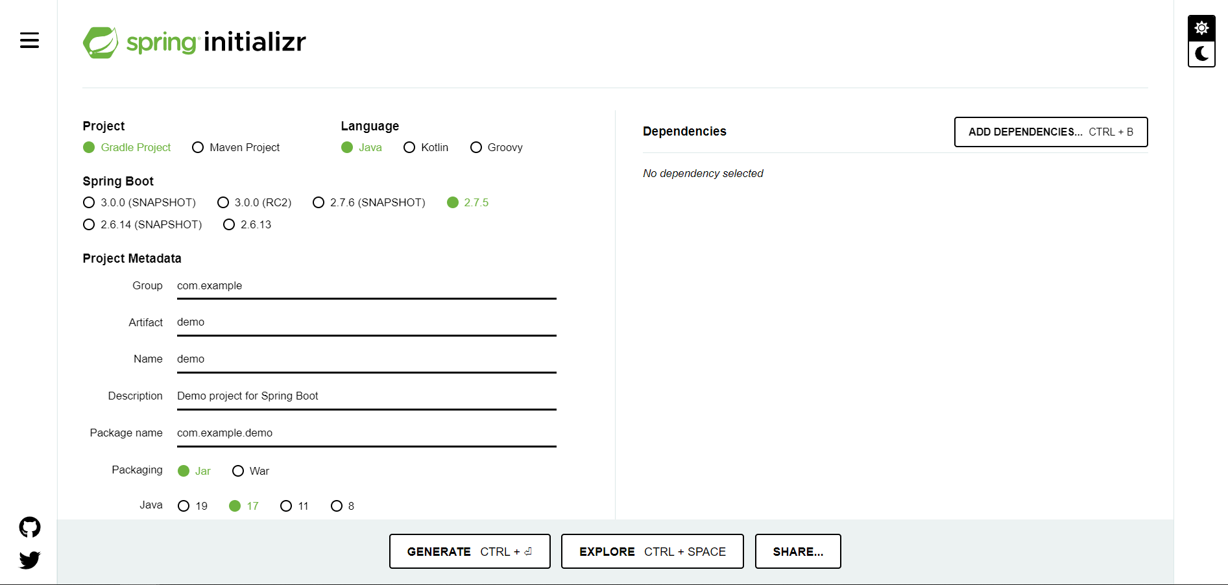Edit the Artifact input field

click(367, 322)
